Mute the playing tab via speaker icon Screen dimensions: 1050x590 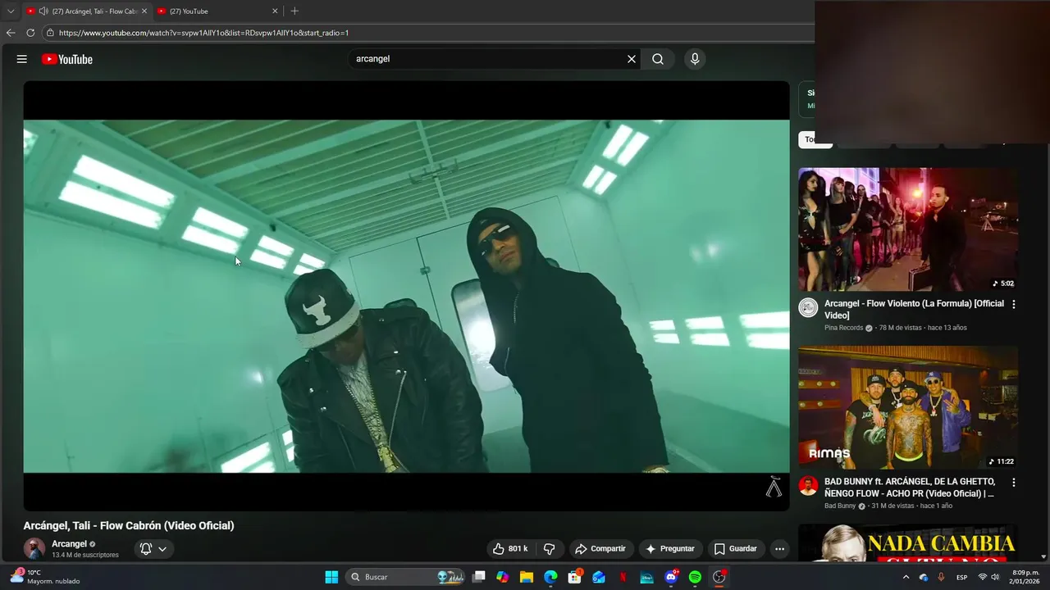point(43,11)
